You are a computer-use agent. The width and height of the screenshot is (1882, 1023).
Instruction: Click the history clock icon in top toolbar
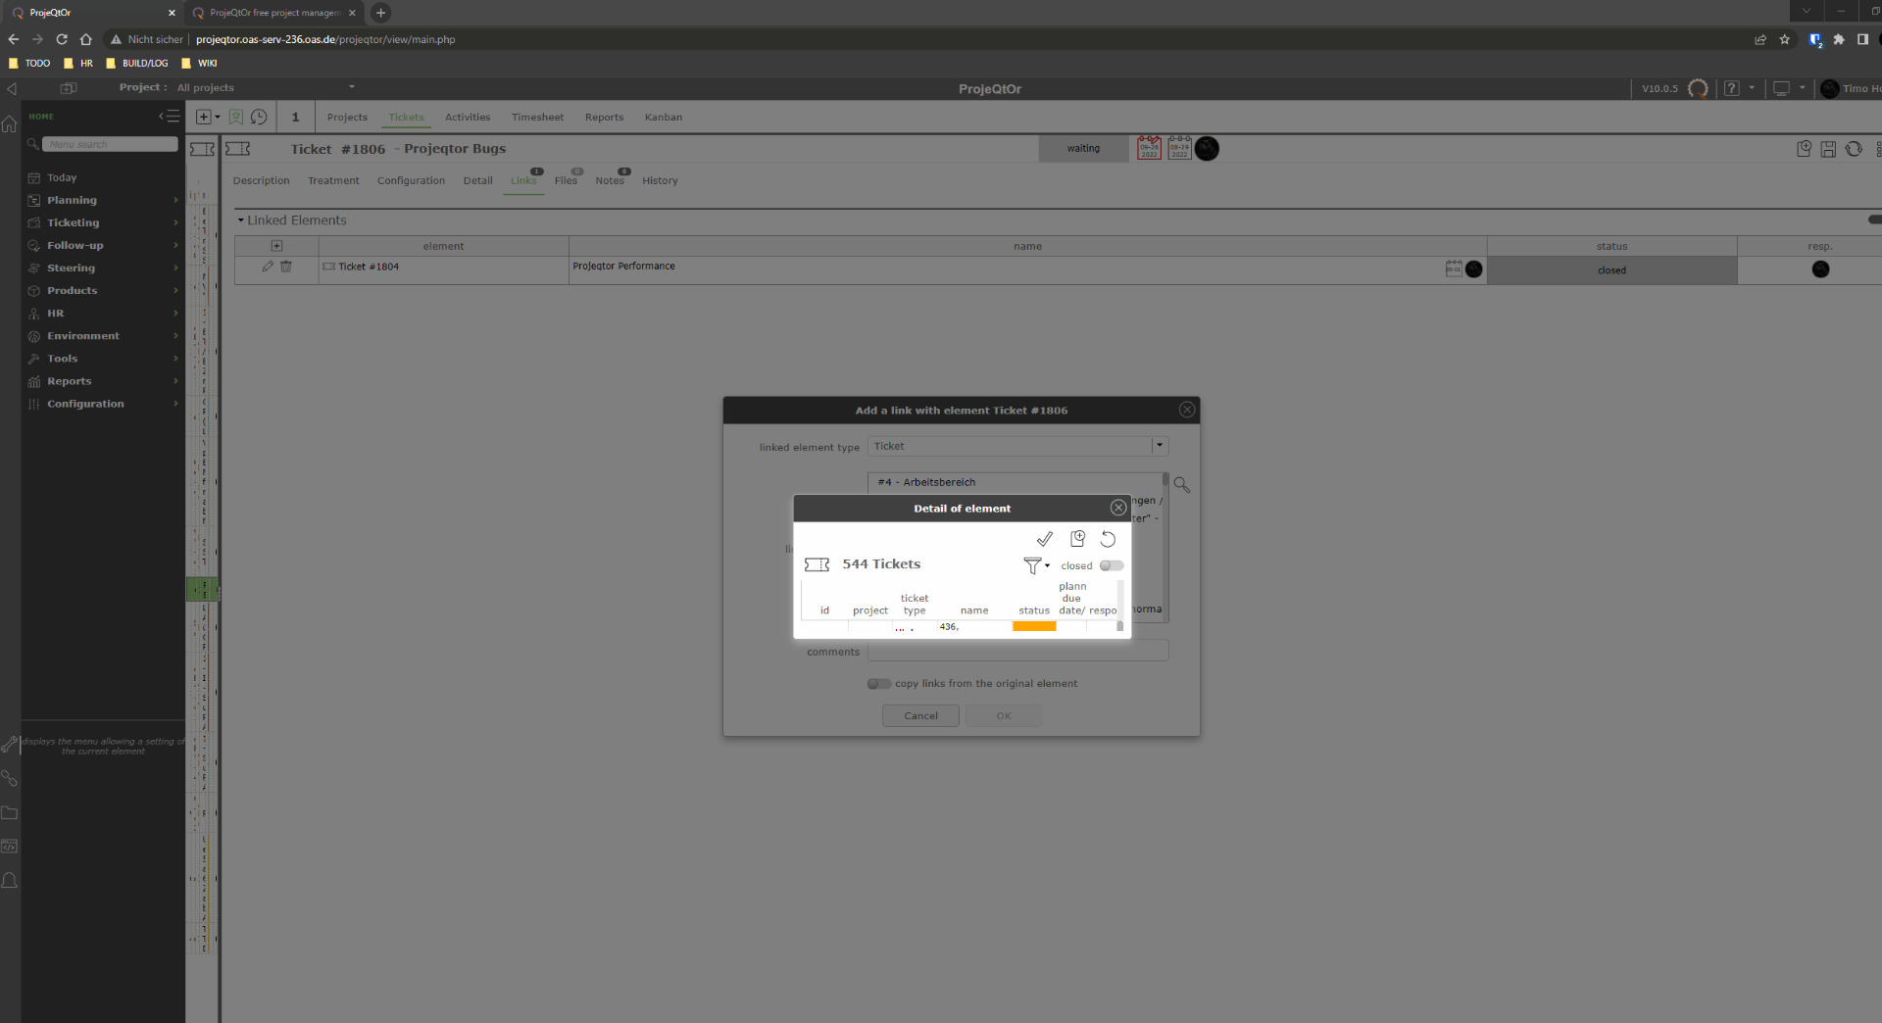pos(259,117)
